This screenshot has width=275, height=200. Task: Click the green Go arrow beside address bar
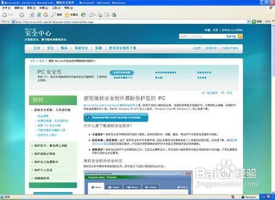click(x=254, y=21)
